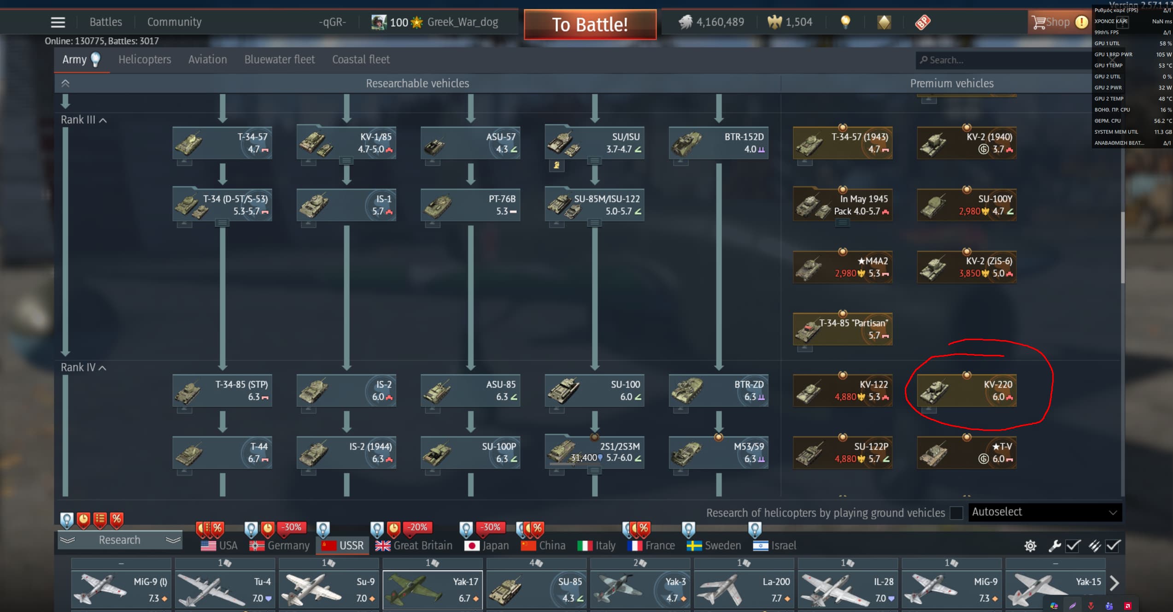Toggle the auto-repair checkbox beside wrench

point(1073,546)
